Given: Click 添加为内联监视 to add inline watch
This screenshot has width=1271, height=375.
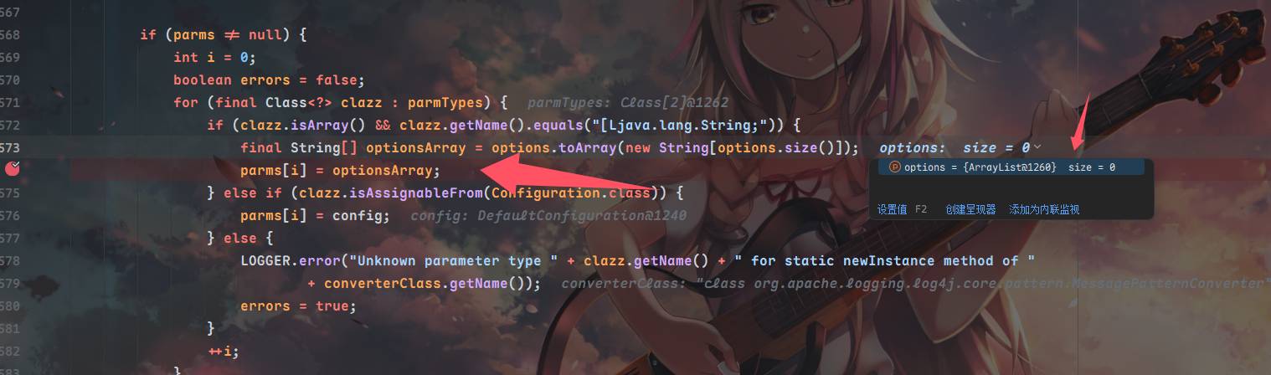Looking at the screenshot, I should (x=1044, y=209).
